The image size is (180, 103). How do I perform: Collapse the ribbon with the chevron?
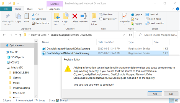[173, 9]
